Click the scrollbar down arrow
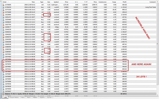Image resolution: width=159 pixels, height=99 pixels. [157, 95]
